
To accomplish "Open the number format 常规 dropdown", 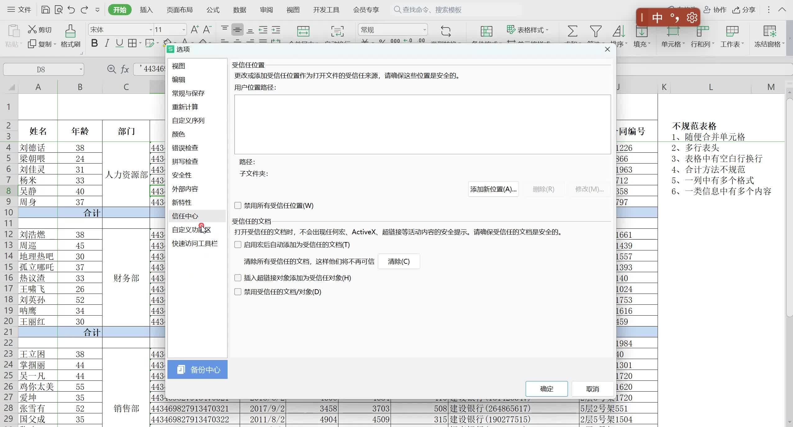I will [424, 30].
